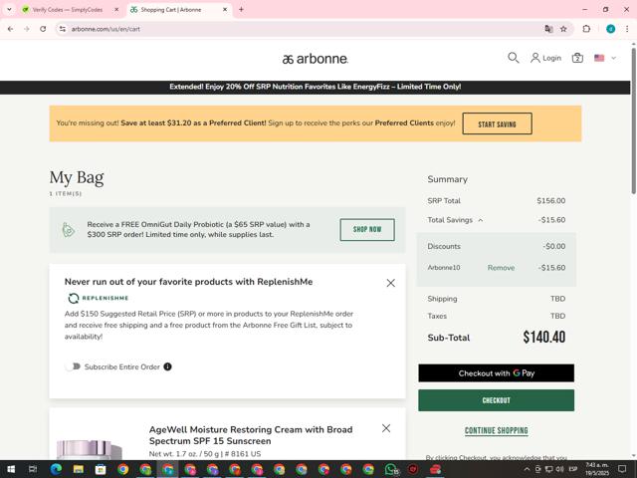Open the Chrome three-dot menu
Screen dimensions: 637x478
(627, 29)
